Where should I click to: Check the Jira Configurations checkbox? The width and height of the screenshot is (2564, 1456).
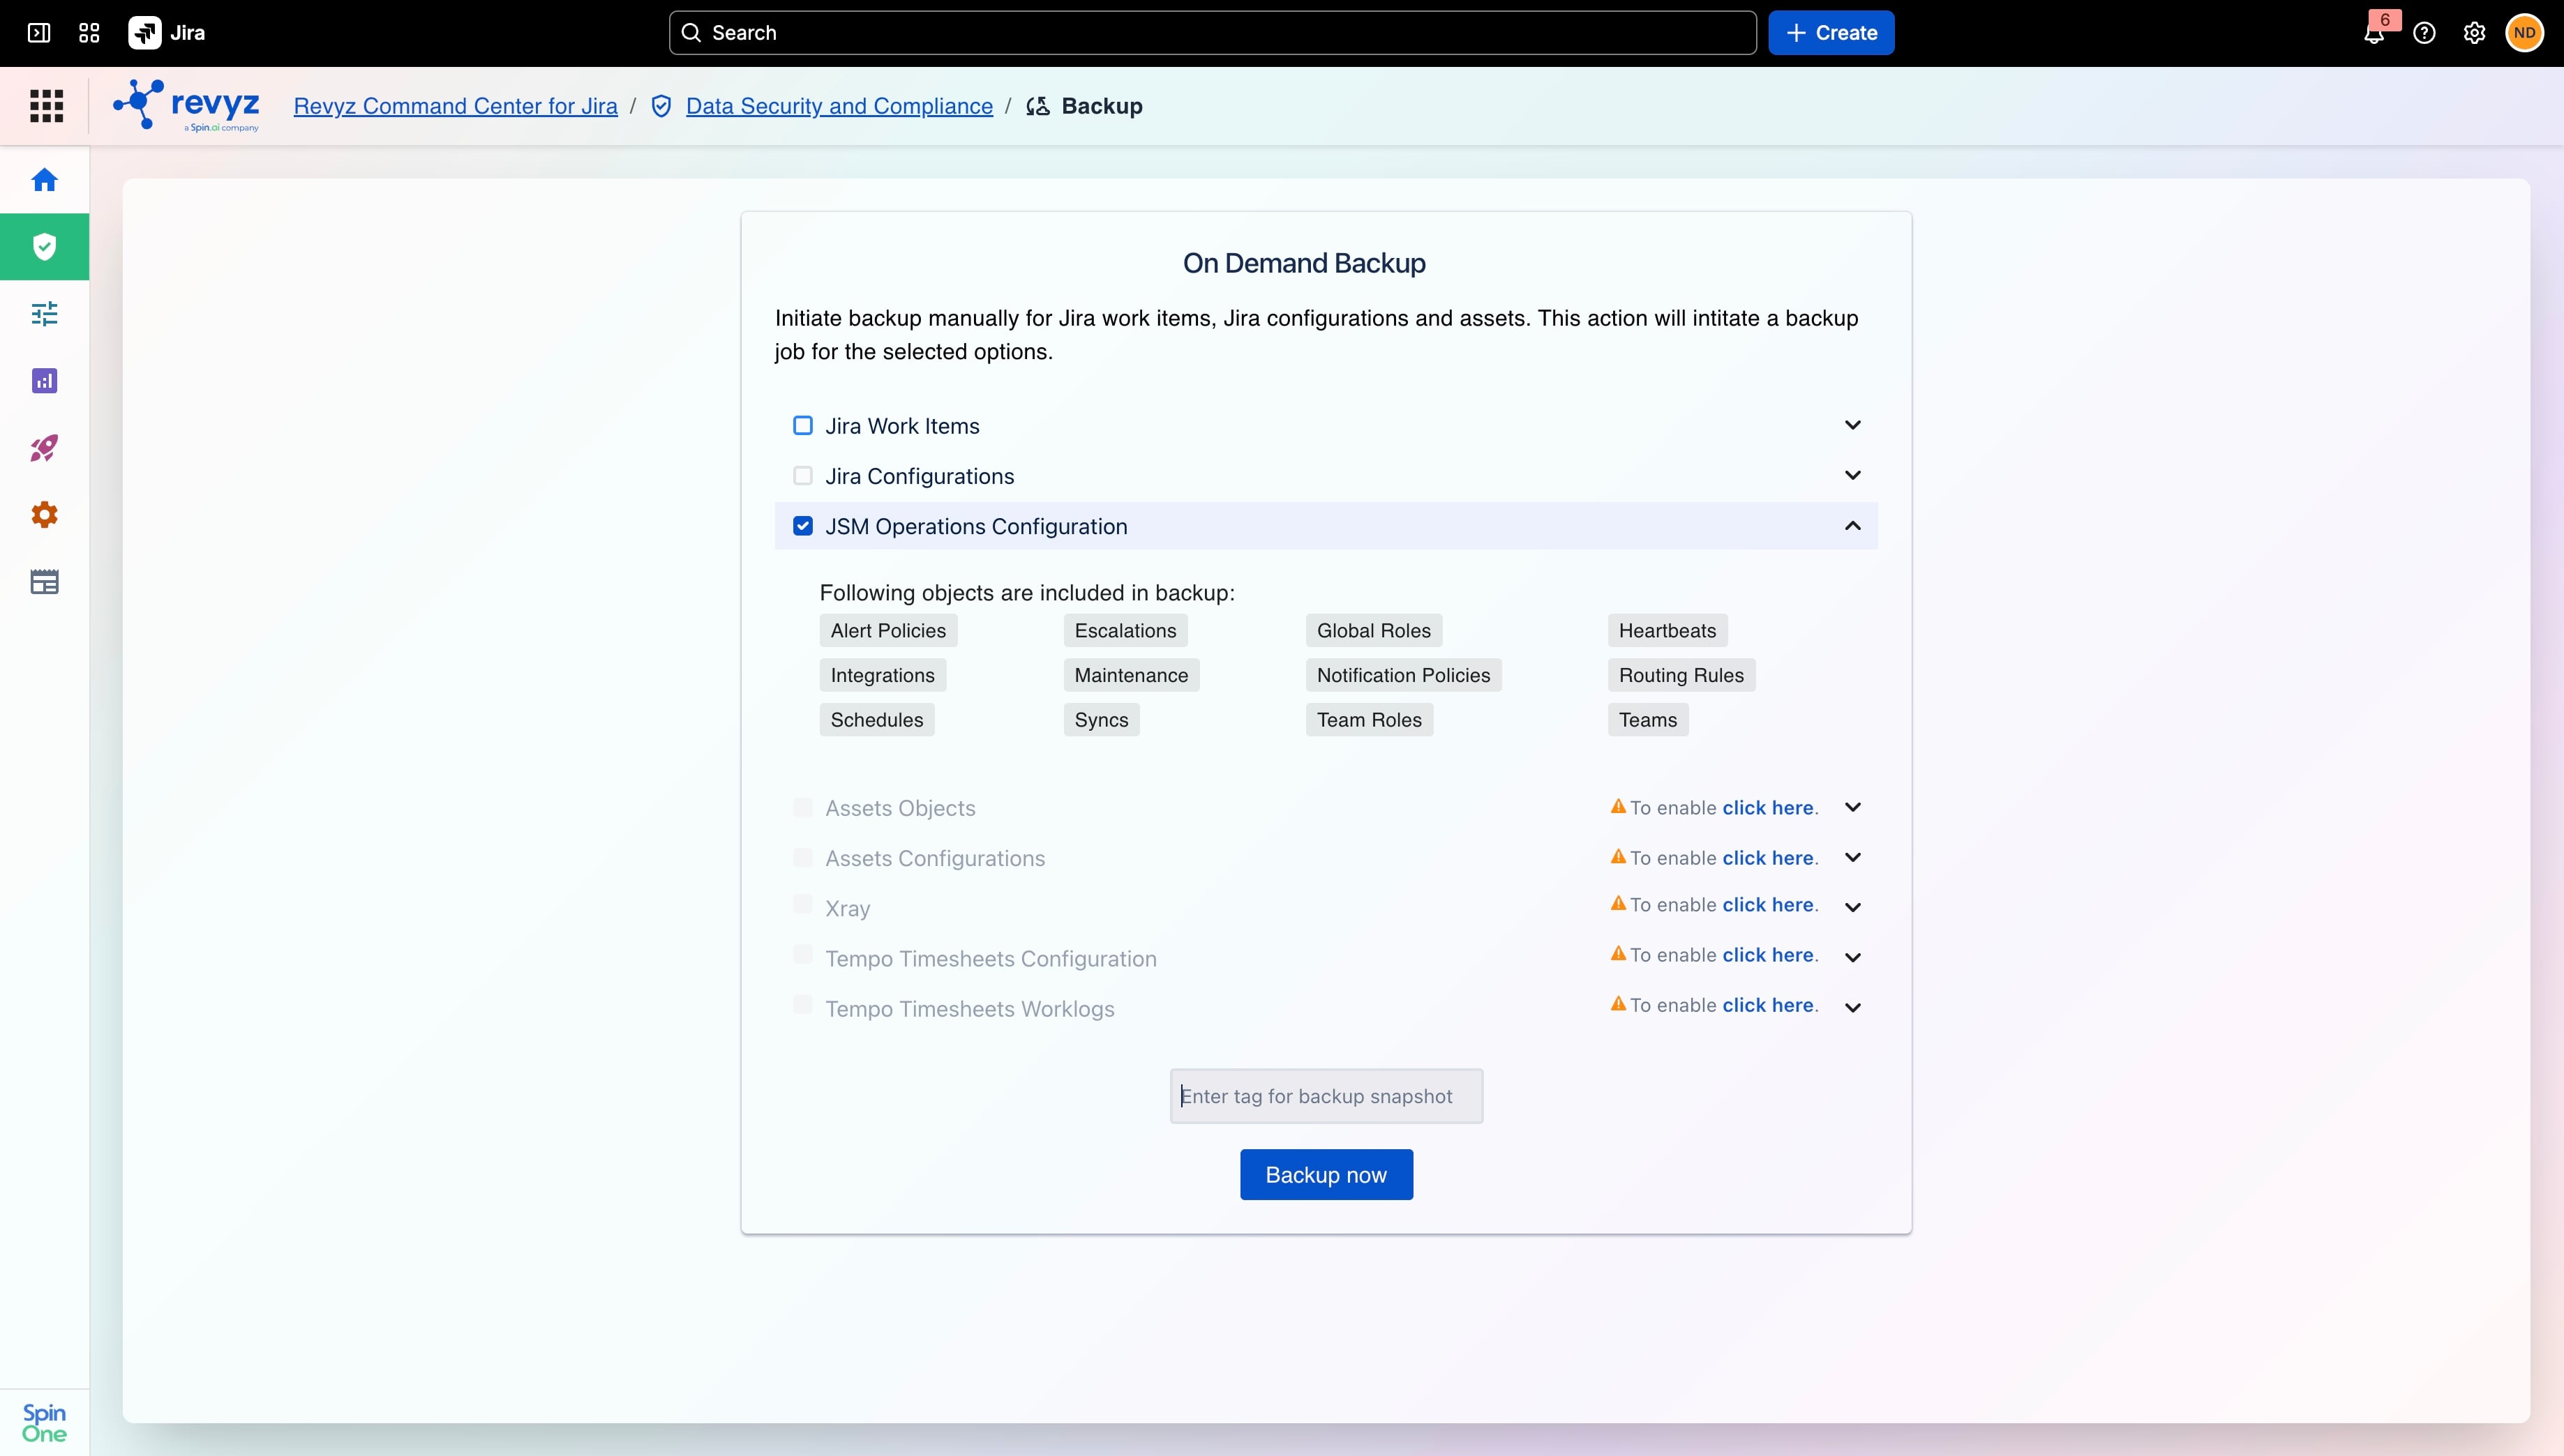click(x=802, y=475)
